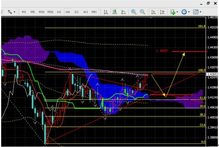Viewport: 219px width, 147px height.
Task: Click the current price tag 1.42652
Action: click(x=212, y=74)
